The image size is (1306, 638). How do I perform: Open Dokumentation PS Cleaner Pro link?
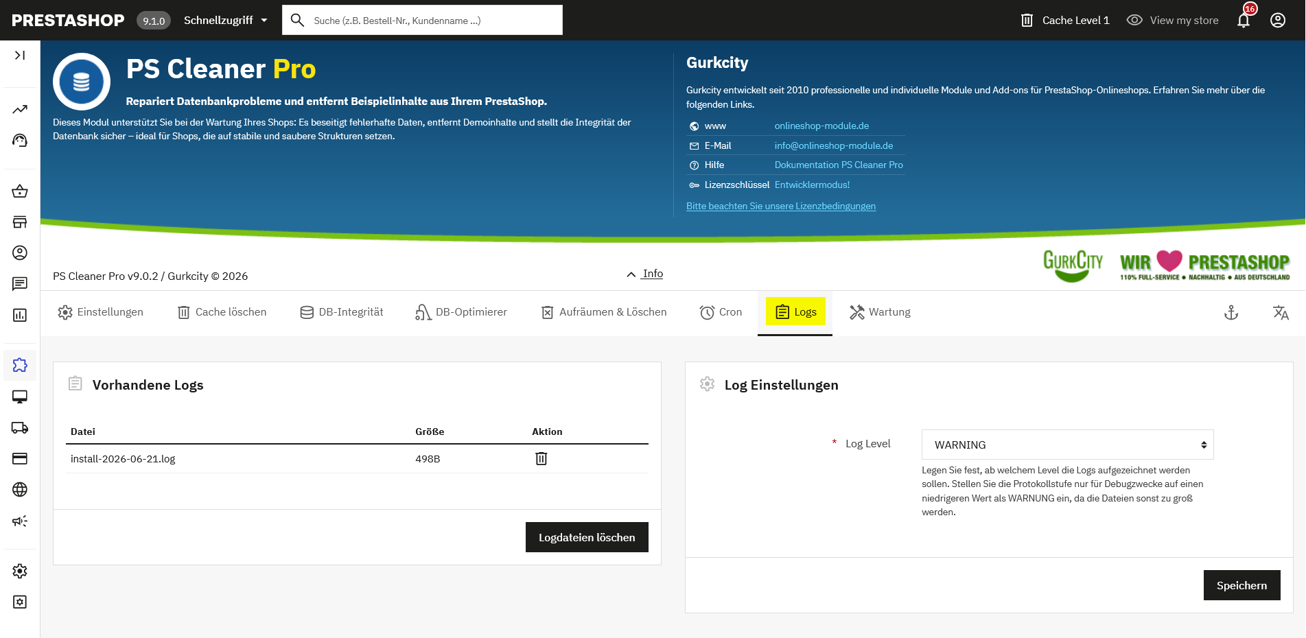839,165
